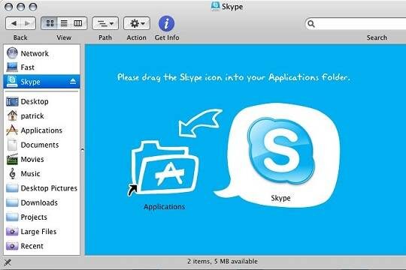Open the patrick home folder
The image size is (406, 270).
click(x=41, y=116)
